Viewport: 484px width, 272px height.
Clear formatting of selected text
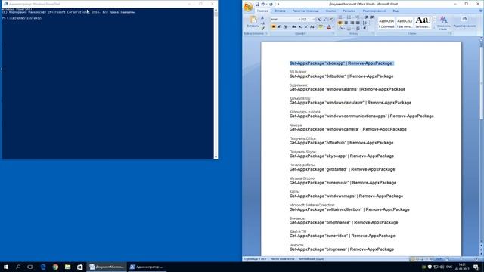pyautogui.click(x=331, y=20)
